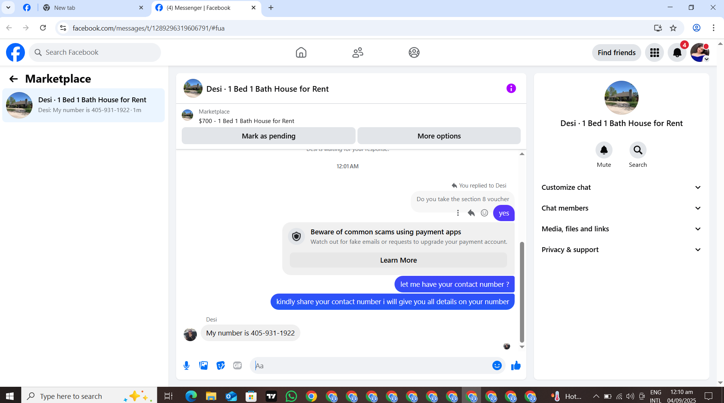Reply to the 'yes' message

coord(471,213)
